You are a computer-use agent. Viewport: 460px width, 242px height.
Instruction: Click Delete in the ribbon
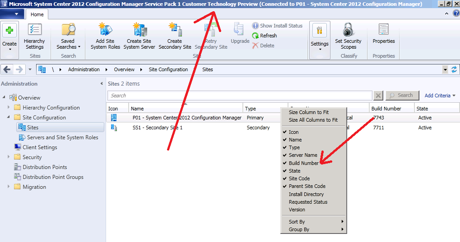(263, 46)
